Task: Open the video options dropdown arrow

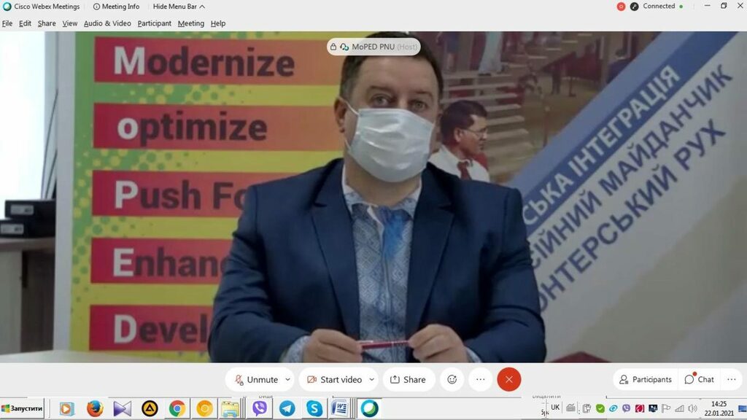Action: 372,379
